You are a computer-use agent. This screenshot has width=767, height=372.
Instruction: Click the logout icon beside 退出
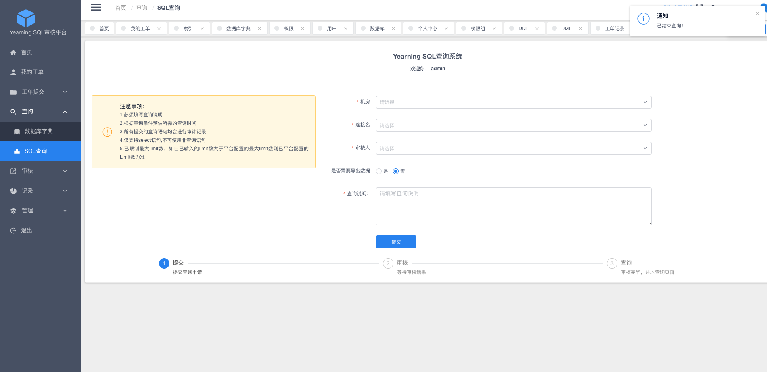13,231
